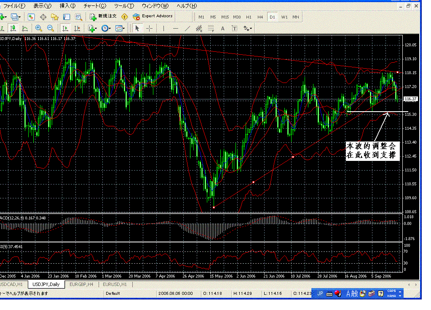This screenshot has height=310, width=431.
Task: Select the Trendline drawing tool
Action: tap(187, 28)
